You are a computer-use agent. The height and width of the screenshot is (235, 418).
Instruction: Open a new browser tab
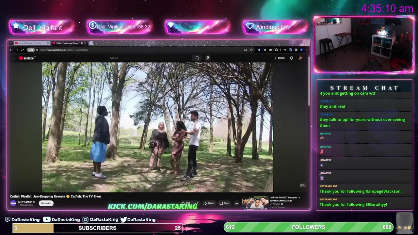(91, 43)
